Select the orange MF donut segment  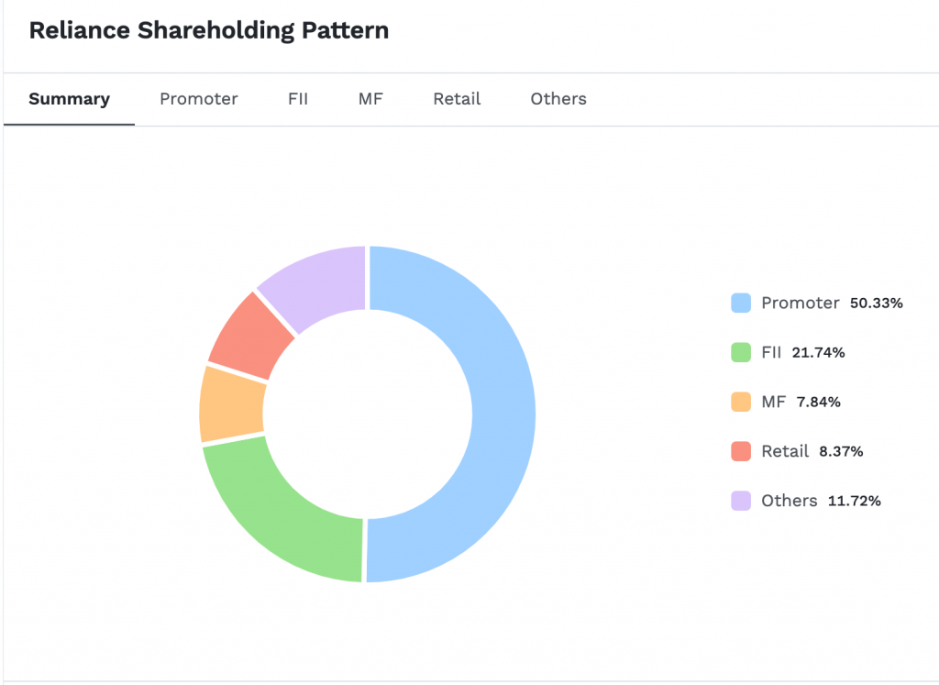pyautogui.click(x=232, y=405)
